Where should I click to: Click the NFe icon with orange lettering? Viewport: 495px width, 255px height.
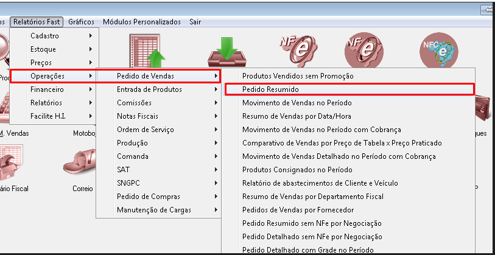point(295,50)
